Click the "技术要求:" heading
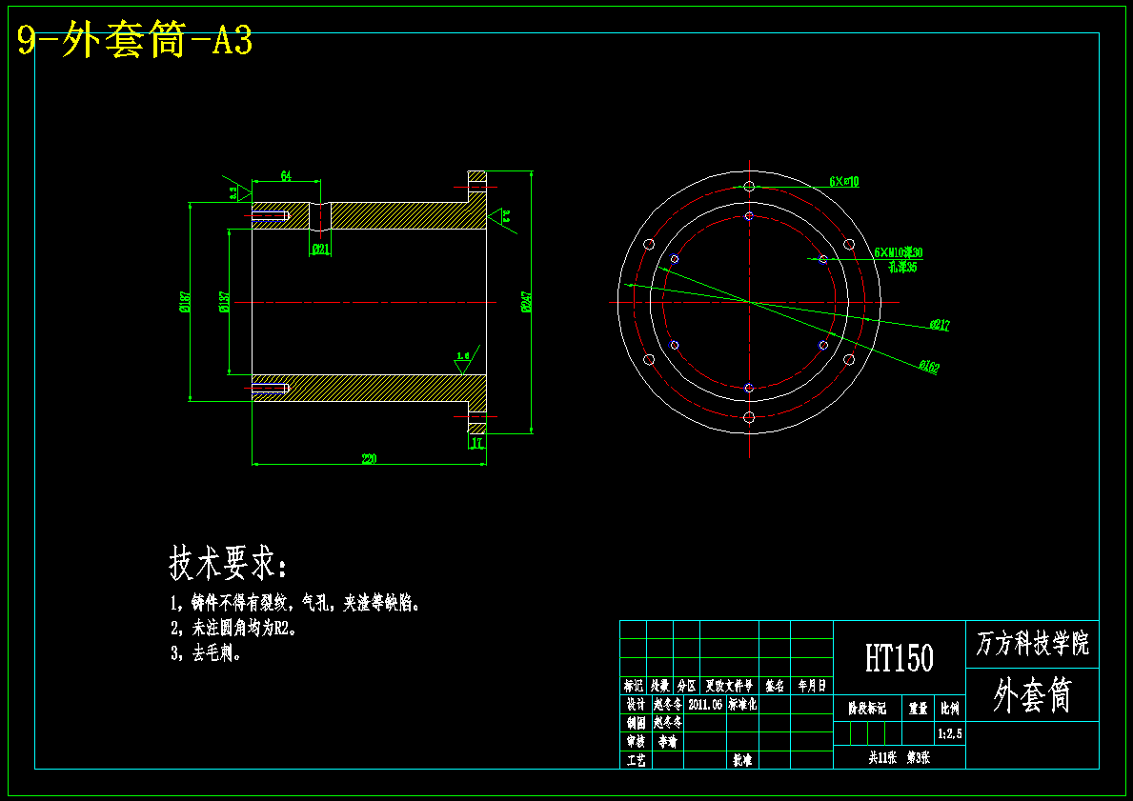This screenshot has height=801, width=1133. click(x=228, y=562)
